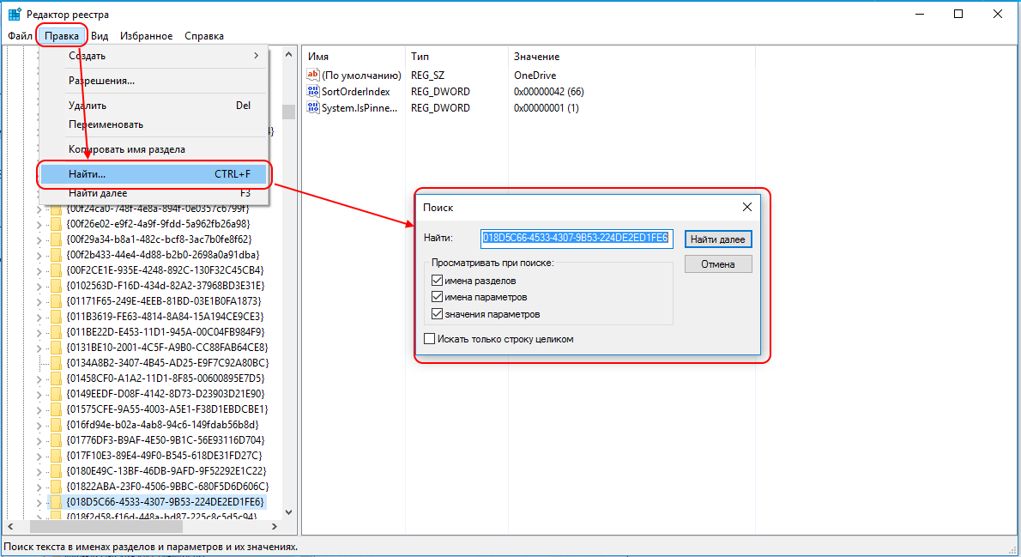Expand the {017F10E3-89E4-49F0-B545-618DE31FD27C} key
The image size is (1021, 557).
(39, 456)
